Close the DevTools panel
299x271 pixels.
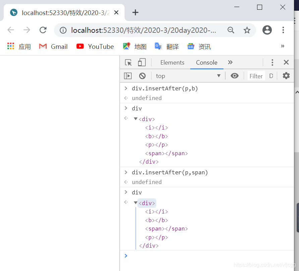(x=286, y=62)
